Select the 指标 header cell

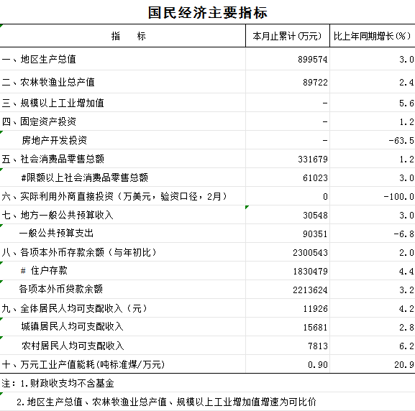coord(122,36)
